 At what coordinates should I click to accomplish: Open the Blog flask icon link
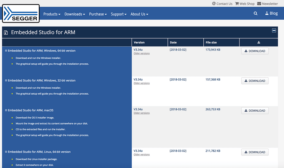coord(266,13)
